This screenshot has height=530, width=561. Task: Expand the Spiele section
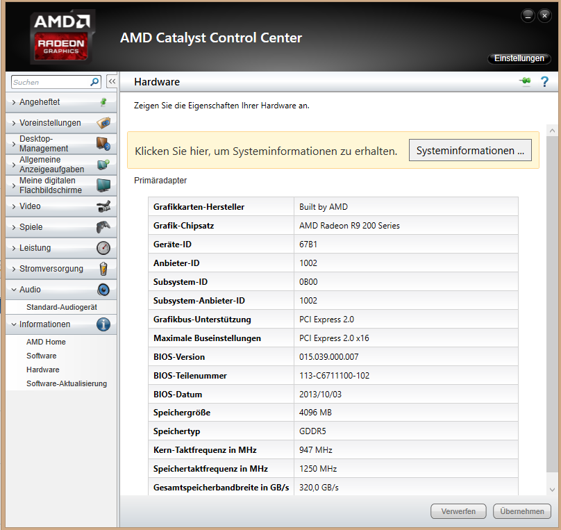[x=61, y=227]
